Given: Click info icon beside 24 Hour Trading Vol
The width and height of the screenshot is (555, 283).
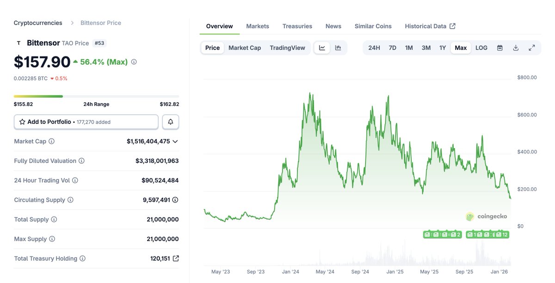Looking at the screenshot, I should pyautogui.click(x=75, y=180).
